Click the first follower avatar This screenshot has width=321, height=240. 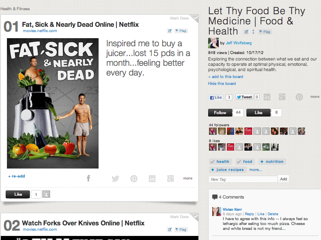213,131
